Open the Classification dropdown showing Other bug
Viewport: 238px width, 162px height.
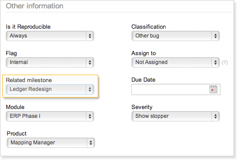tap(176, 36)
